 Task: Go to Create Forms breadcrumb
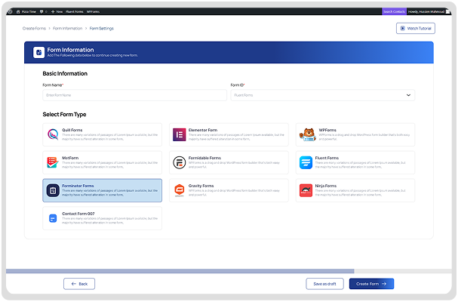[34, 29]
